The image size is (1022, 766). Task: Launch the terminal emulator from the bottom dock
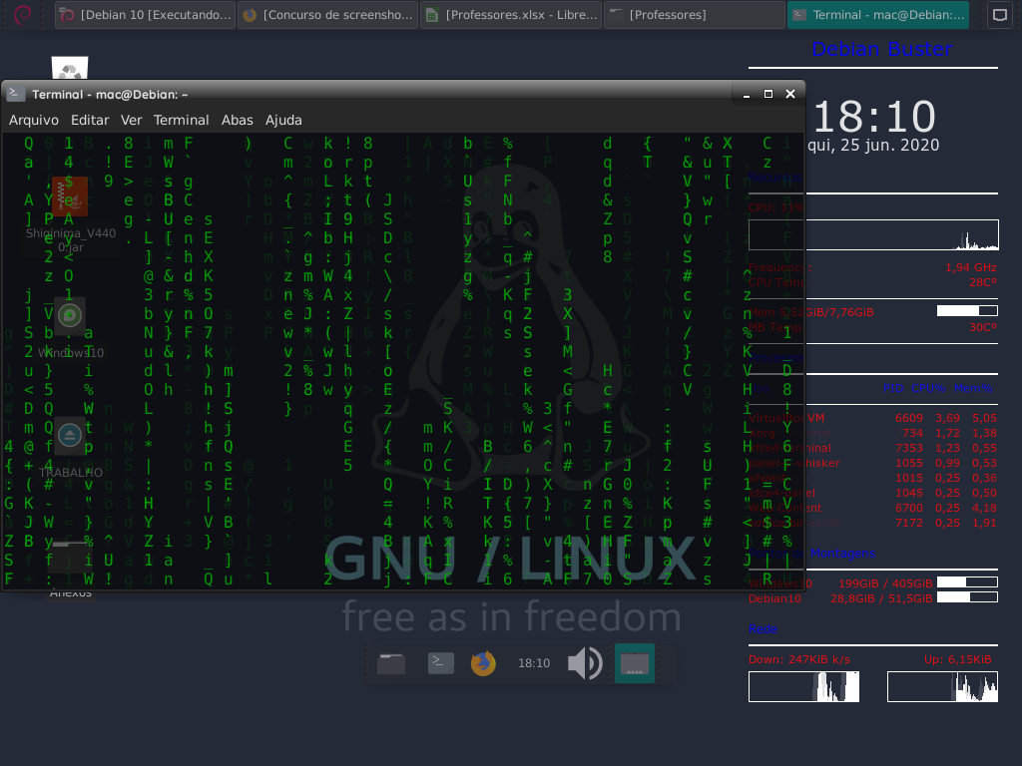440,663
